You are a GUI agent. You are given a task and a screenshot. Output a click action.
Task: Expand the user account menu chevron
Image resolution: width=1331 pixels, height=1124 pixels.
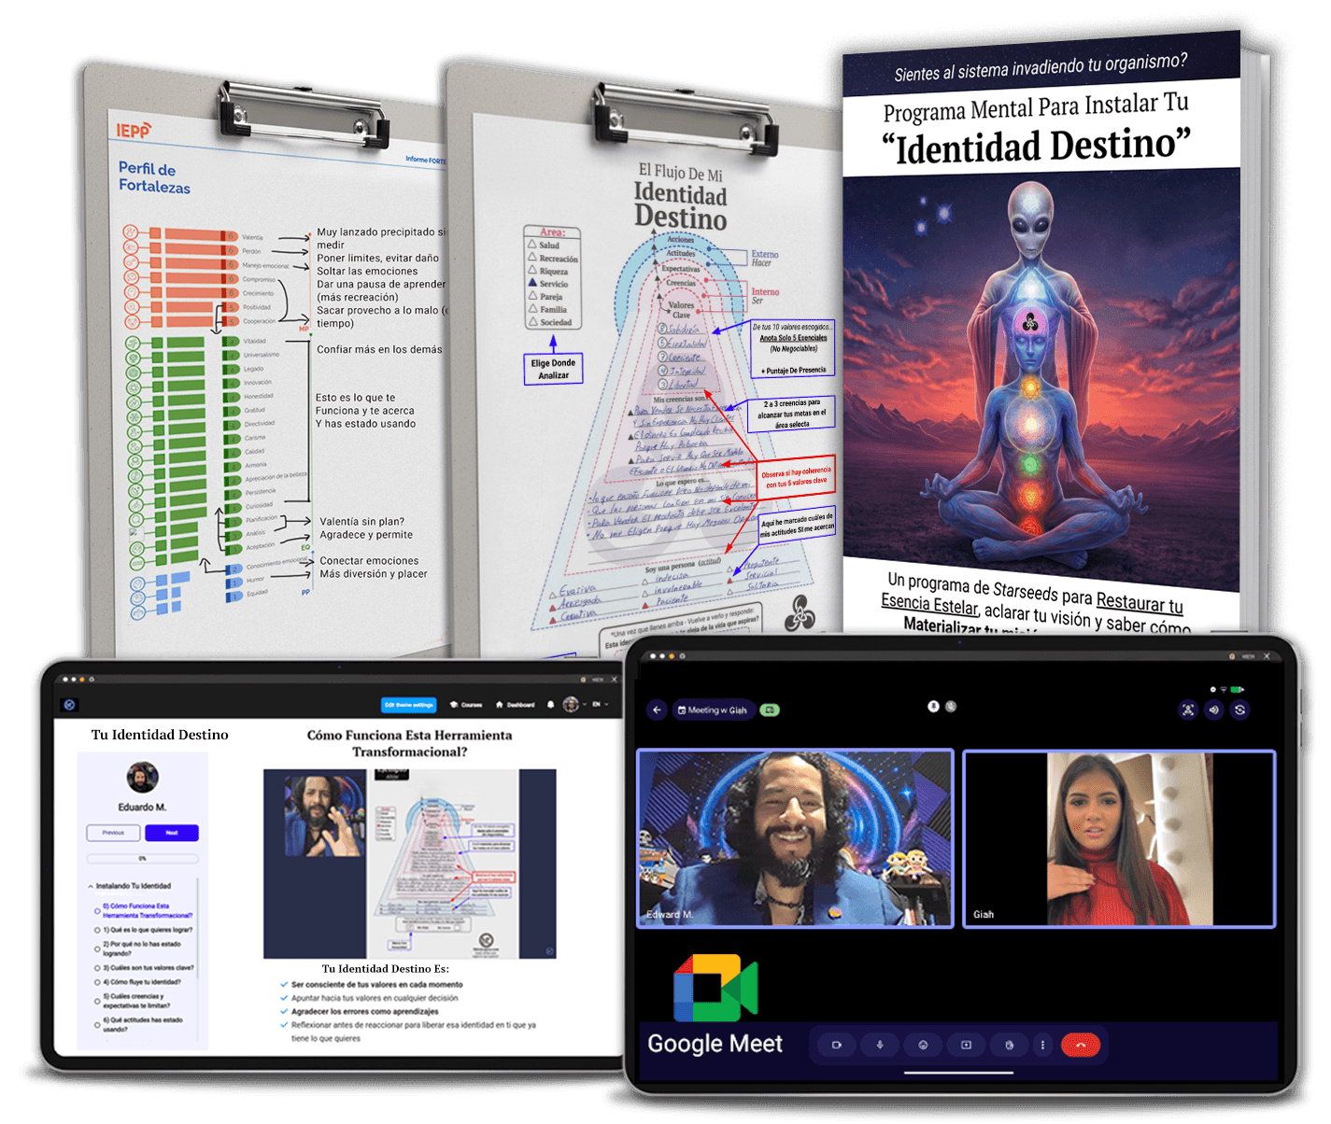[585, 705]
